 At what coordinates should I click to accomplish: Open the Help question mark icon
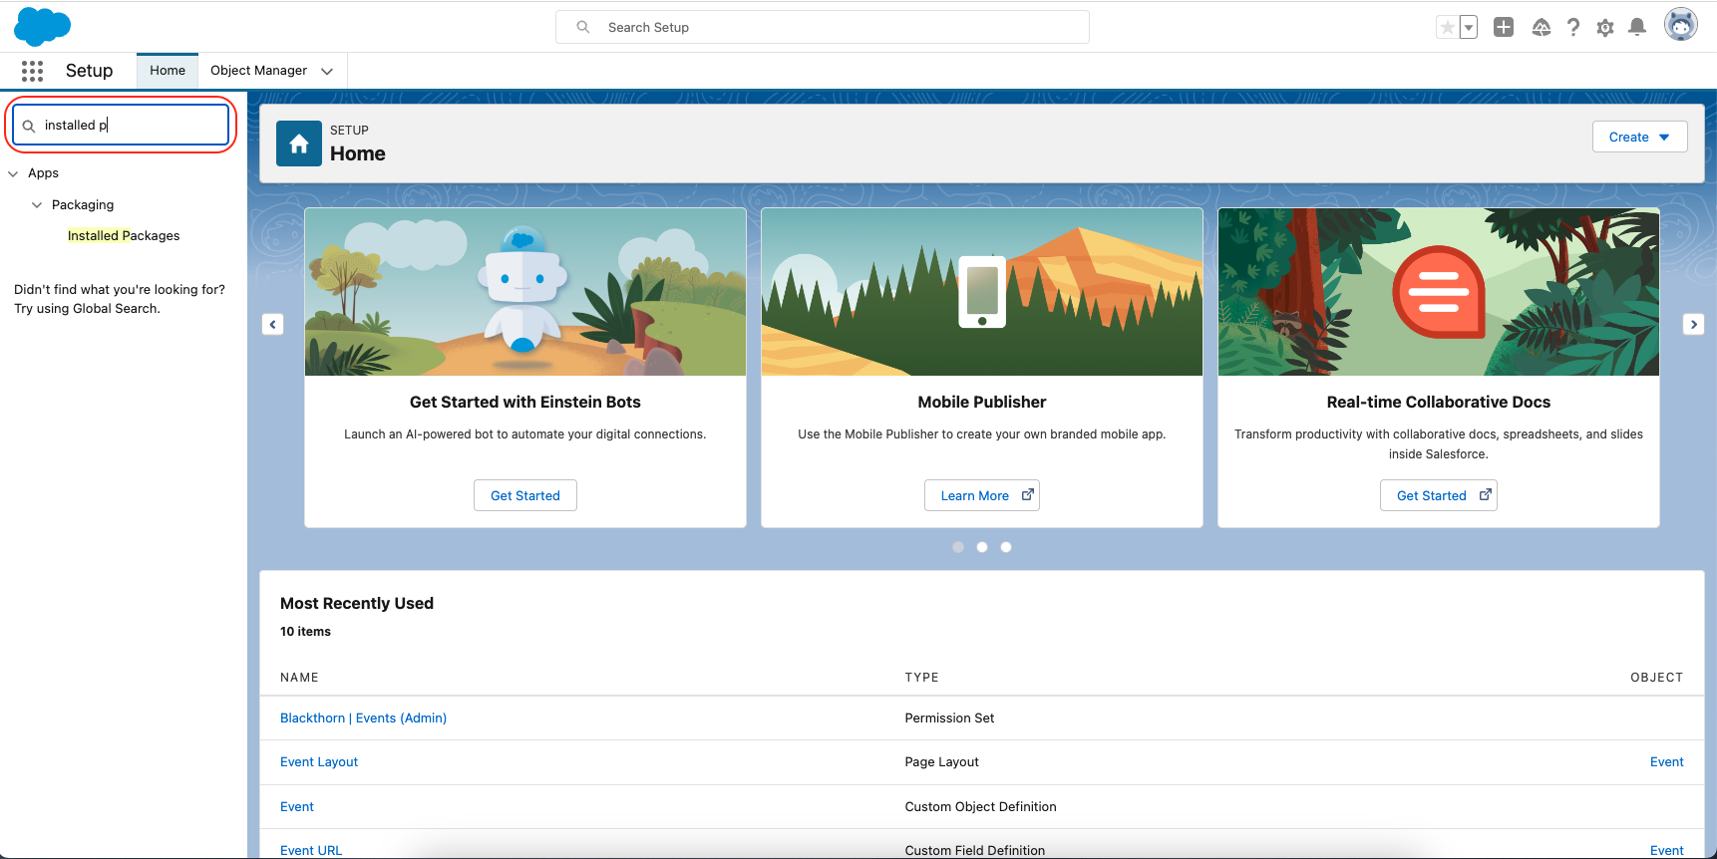1573,28
